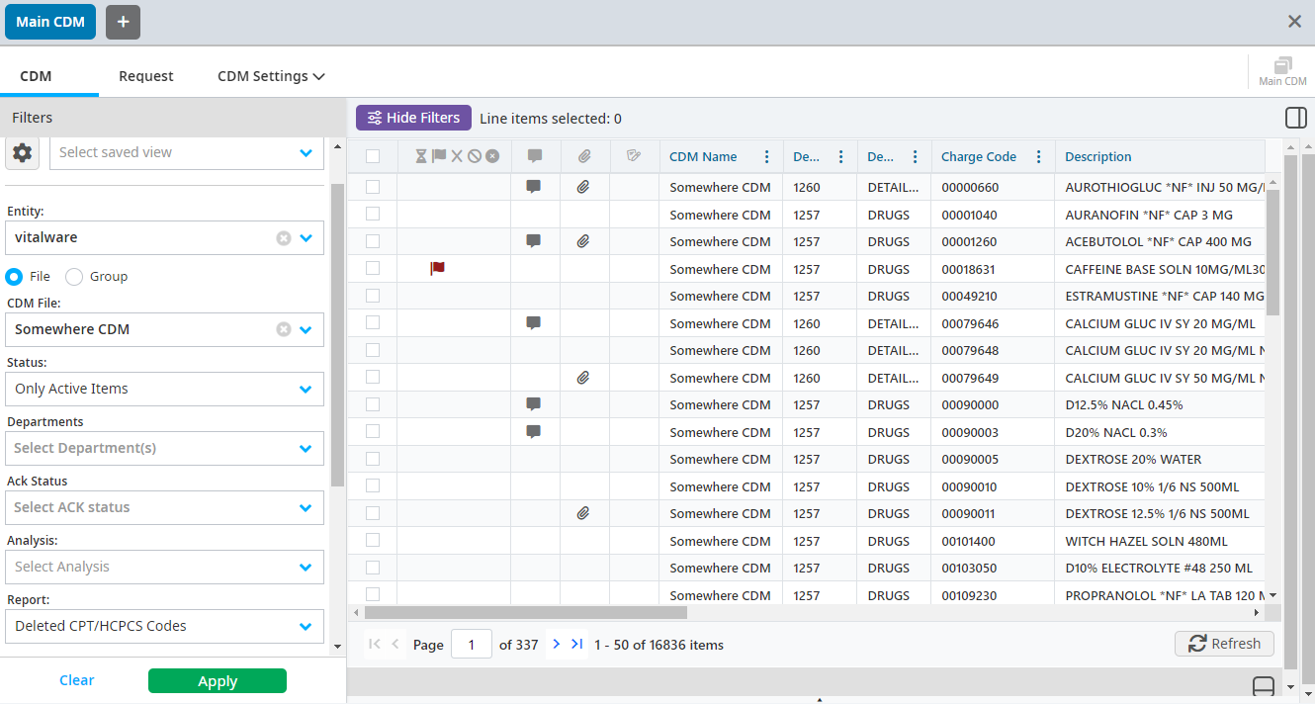The width and height of the screenshot is (1315, 704).
Task: Click the page number input field
Action: [x=471, y=645]
